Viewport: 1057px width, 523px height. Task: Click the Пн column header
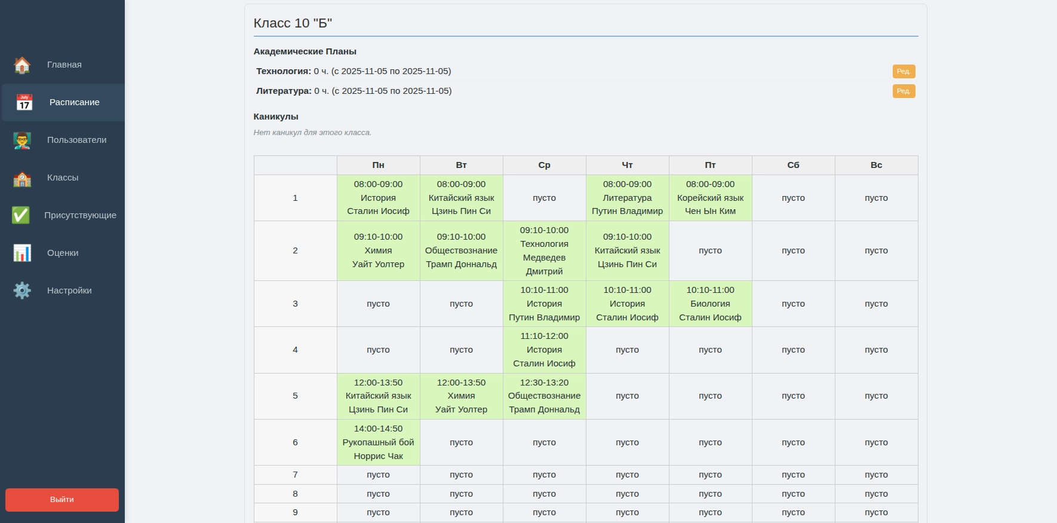pos(379,165)
